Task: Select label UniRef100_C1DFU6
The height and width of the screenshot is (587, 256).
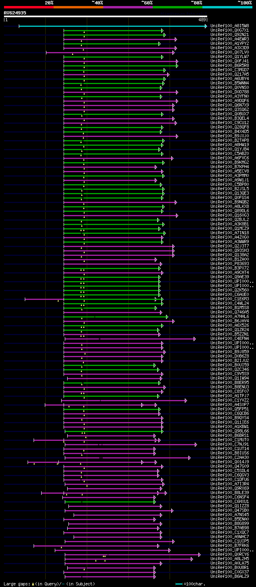Action: tap(230, 480)
